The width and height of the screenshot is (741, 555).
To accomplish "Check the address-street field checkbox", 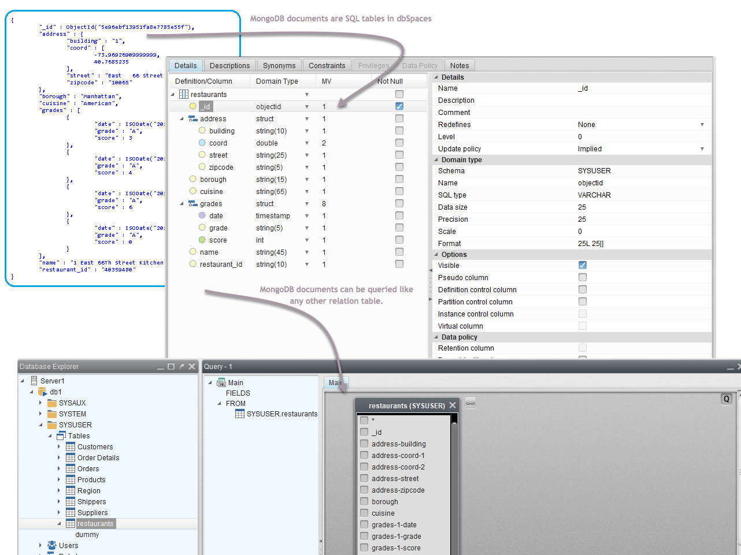I will click(x=364, y=478).
